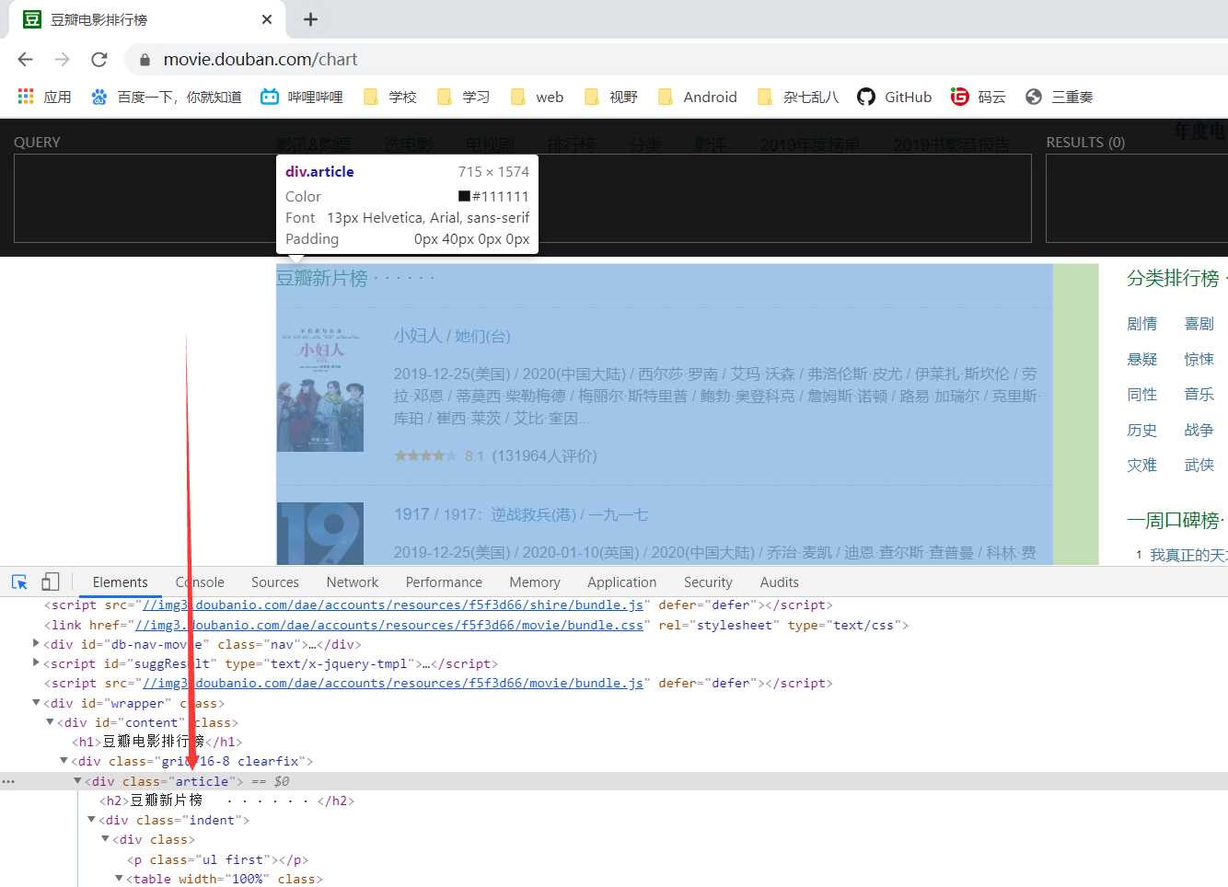Switch to the Audits tab

click(780, 582)
